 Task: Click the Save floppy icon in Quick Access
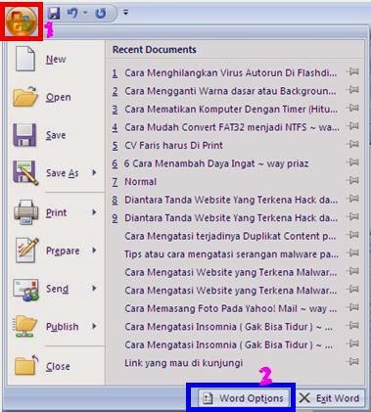pyautogui.click(x=54, y=14)
